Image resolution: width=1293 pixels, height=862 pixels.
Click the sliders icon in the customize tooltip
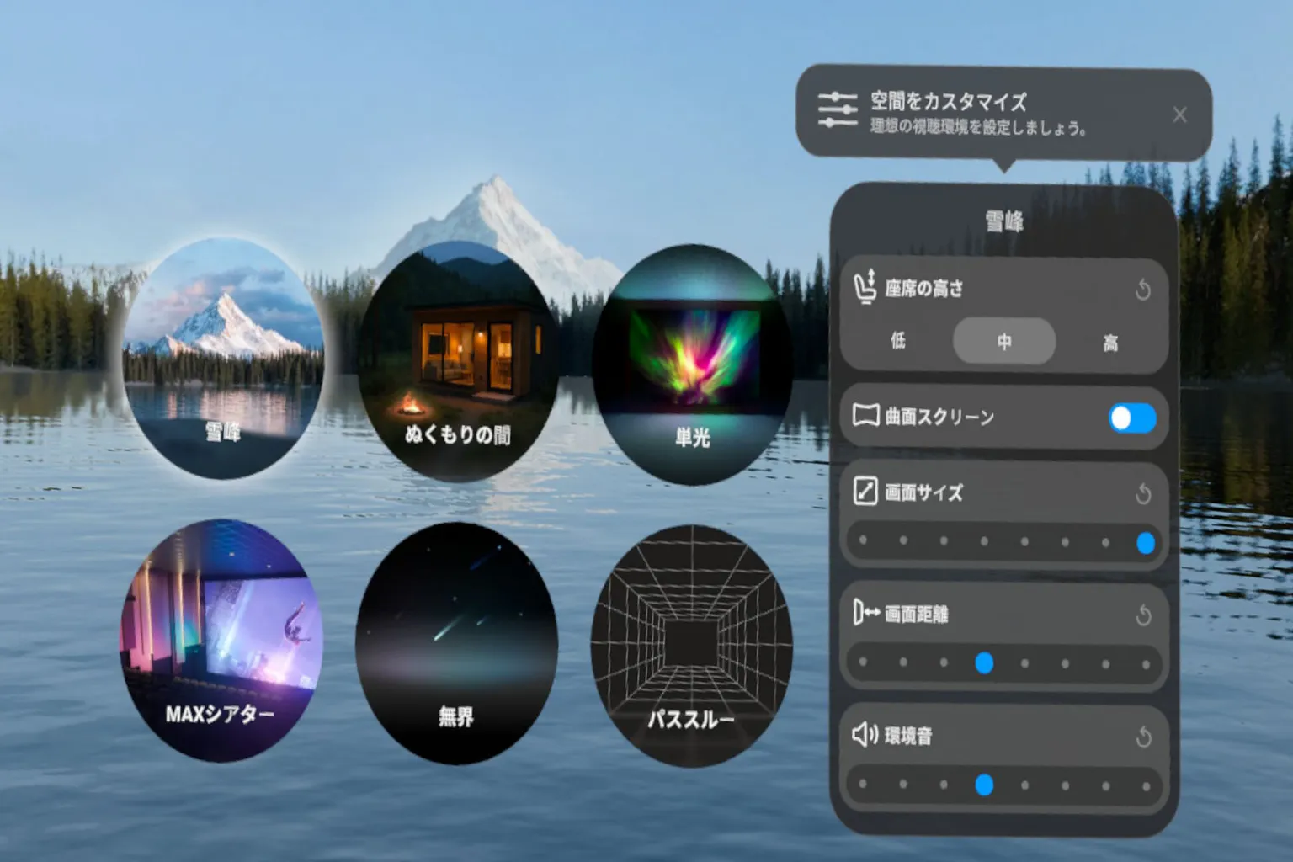tap(837, 110)
